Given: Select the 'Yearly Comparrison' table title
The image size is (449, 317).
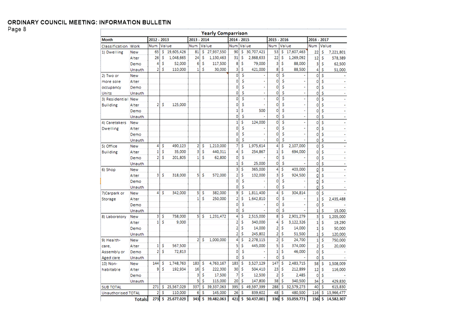Looking at the screenshot, I should pyautogui.click(x=224, y=33).
